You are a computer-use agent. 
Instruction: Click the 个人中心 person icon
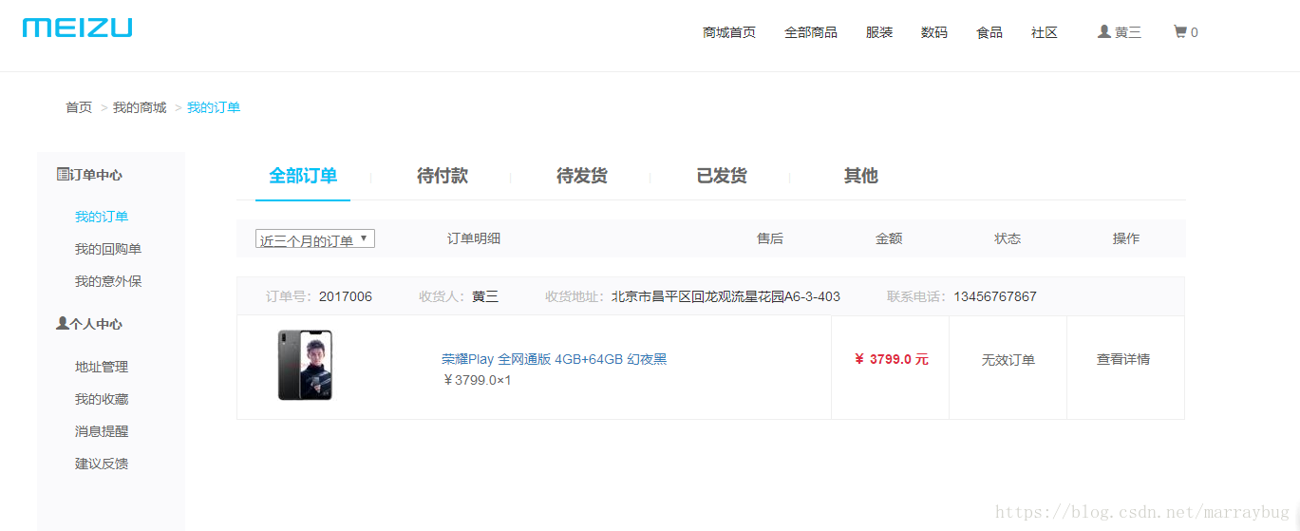(x=63, y=323)
